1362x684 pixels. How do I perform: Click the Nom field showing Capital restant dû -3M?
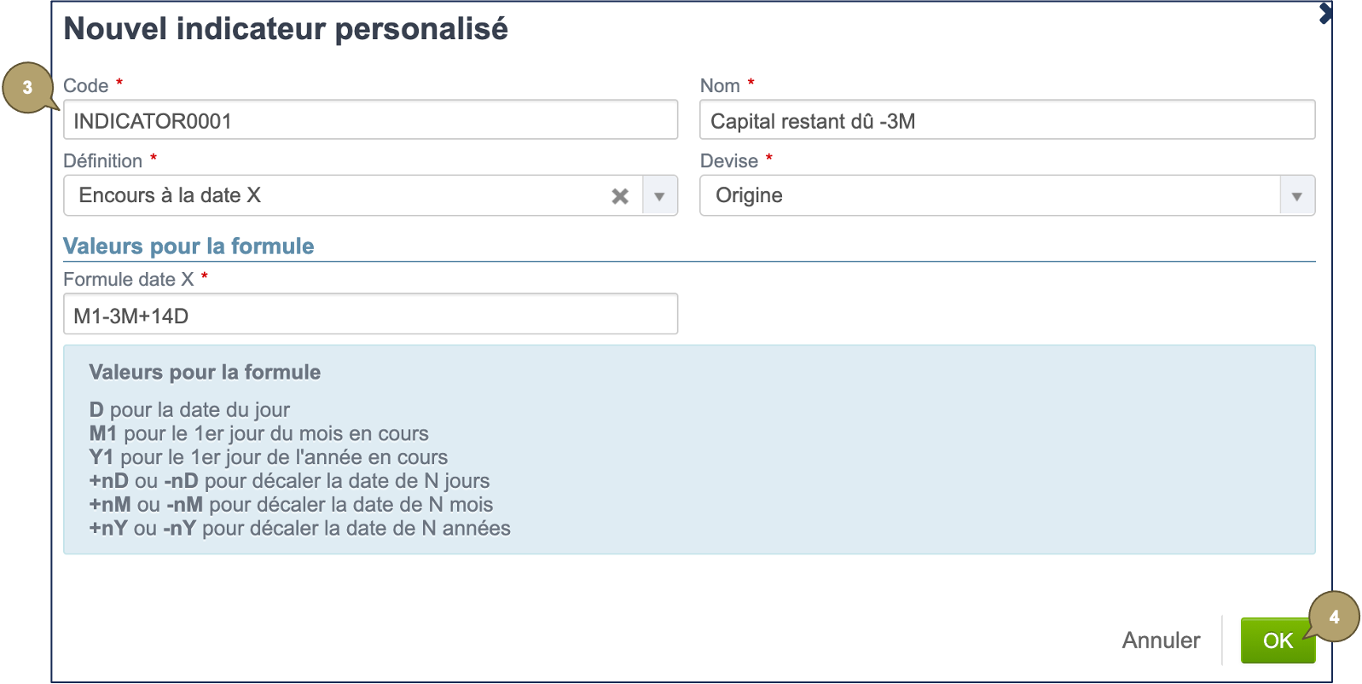click(1006, 119)
